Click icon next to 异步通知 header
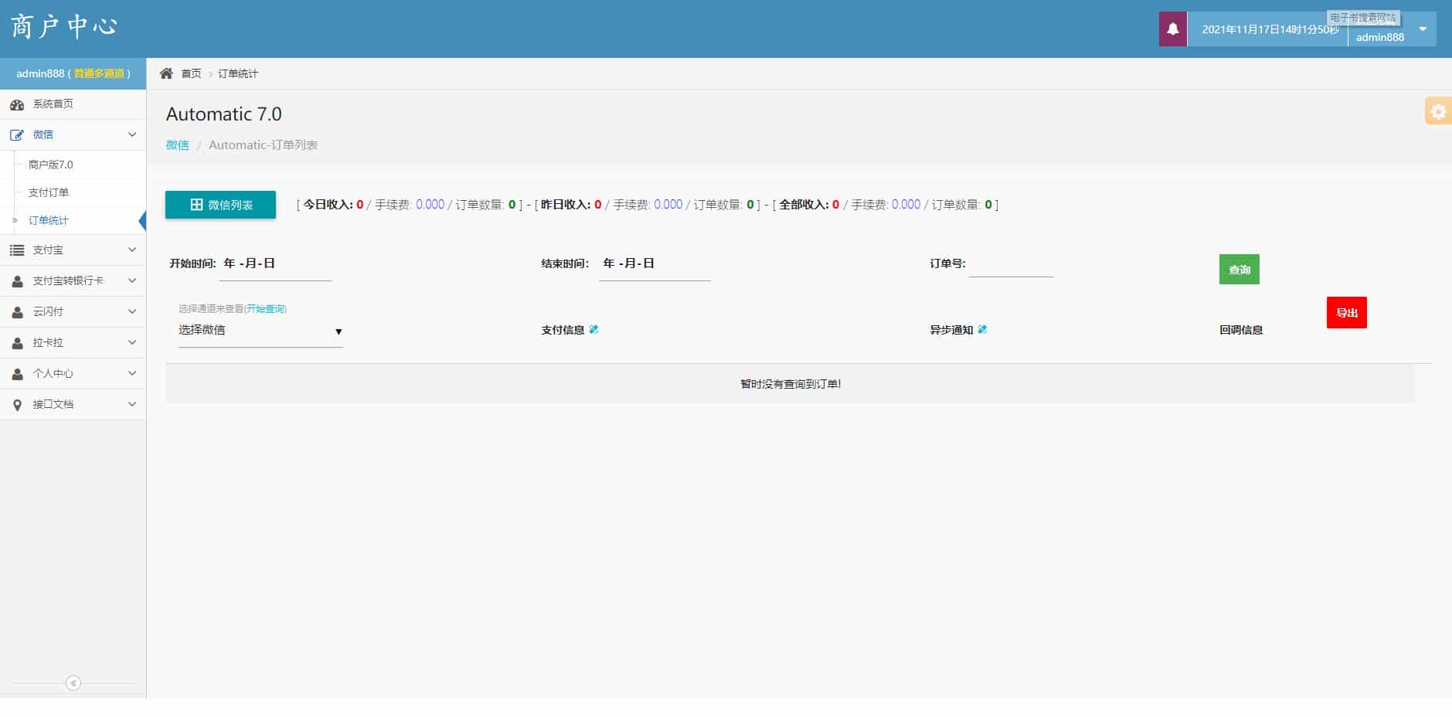Viewport: 1452px width, 717px height. 982,329
